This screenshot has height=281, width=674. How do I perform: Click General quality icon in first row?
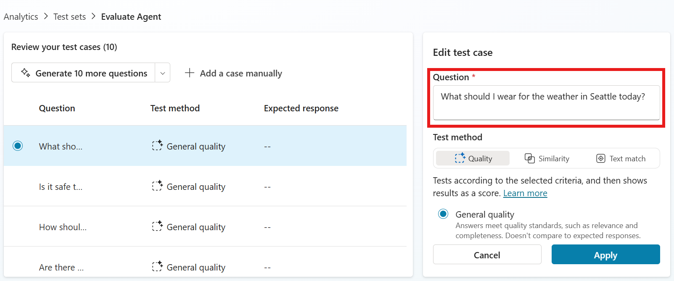coord(157,146)
